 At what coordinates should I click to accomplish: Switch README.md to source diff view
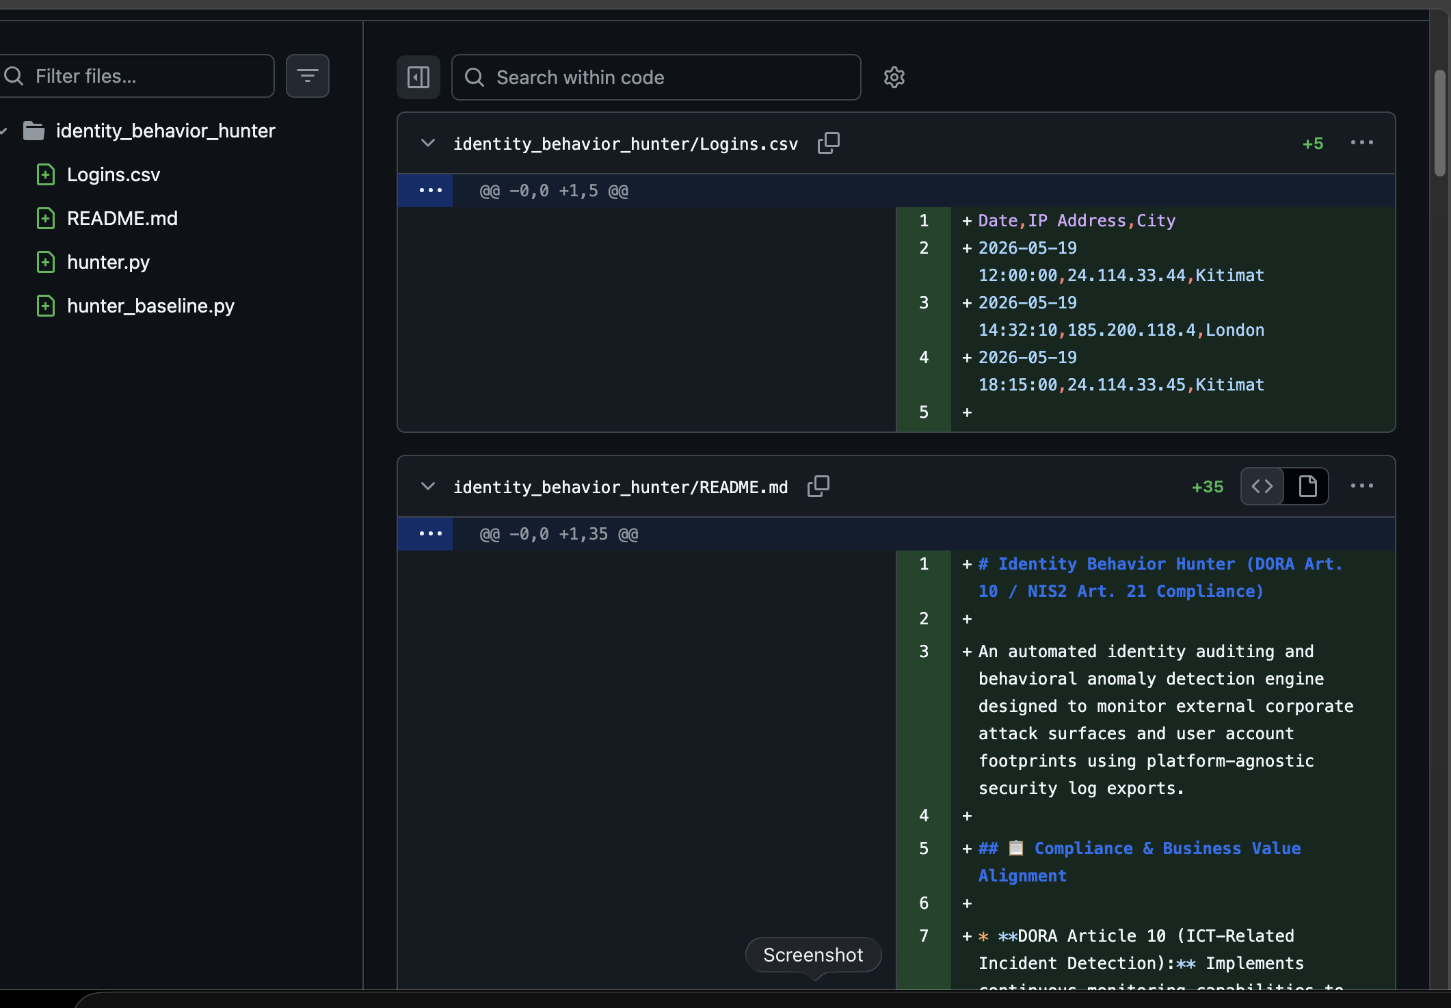(1262, 486)
